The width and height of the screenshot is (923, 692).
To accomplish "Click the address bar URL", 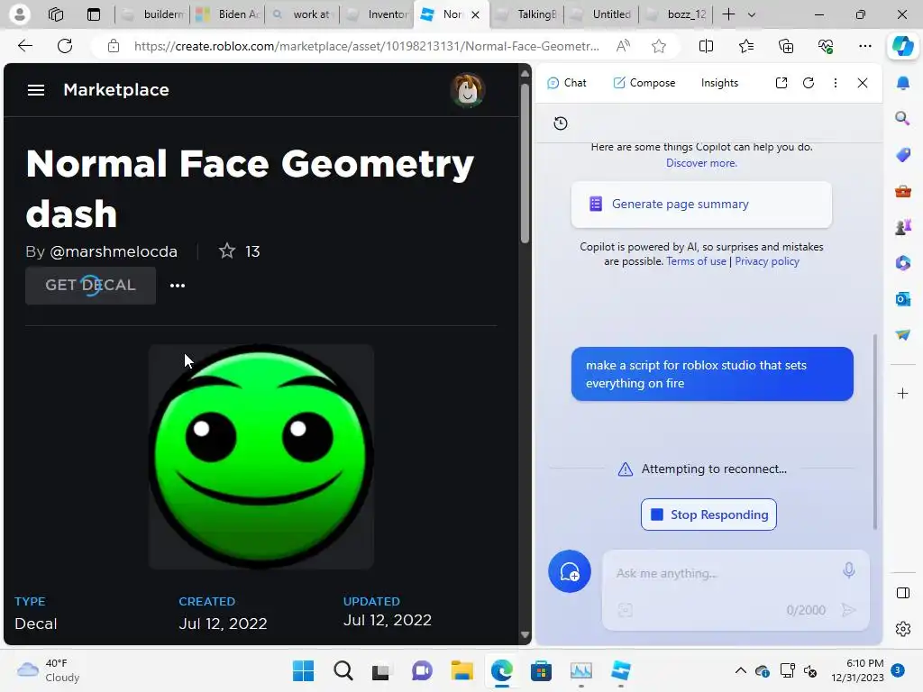I will [x=366, y=46].
